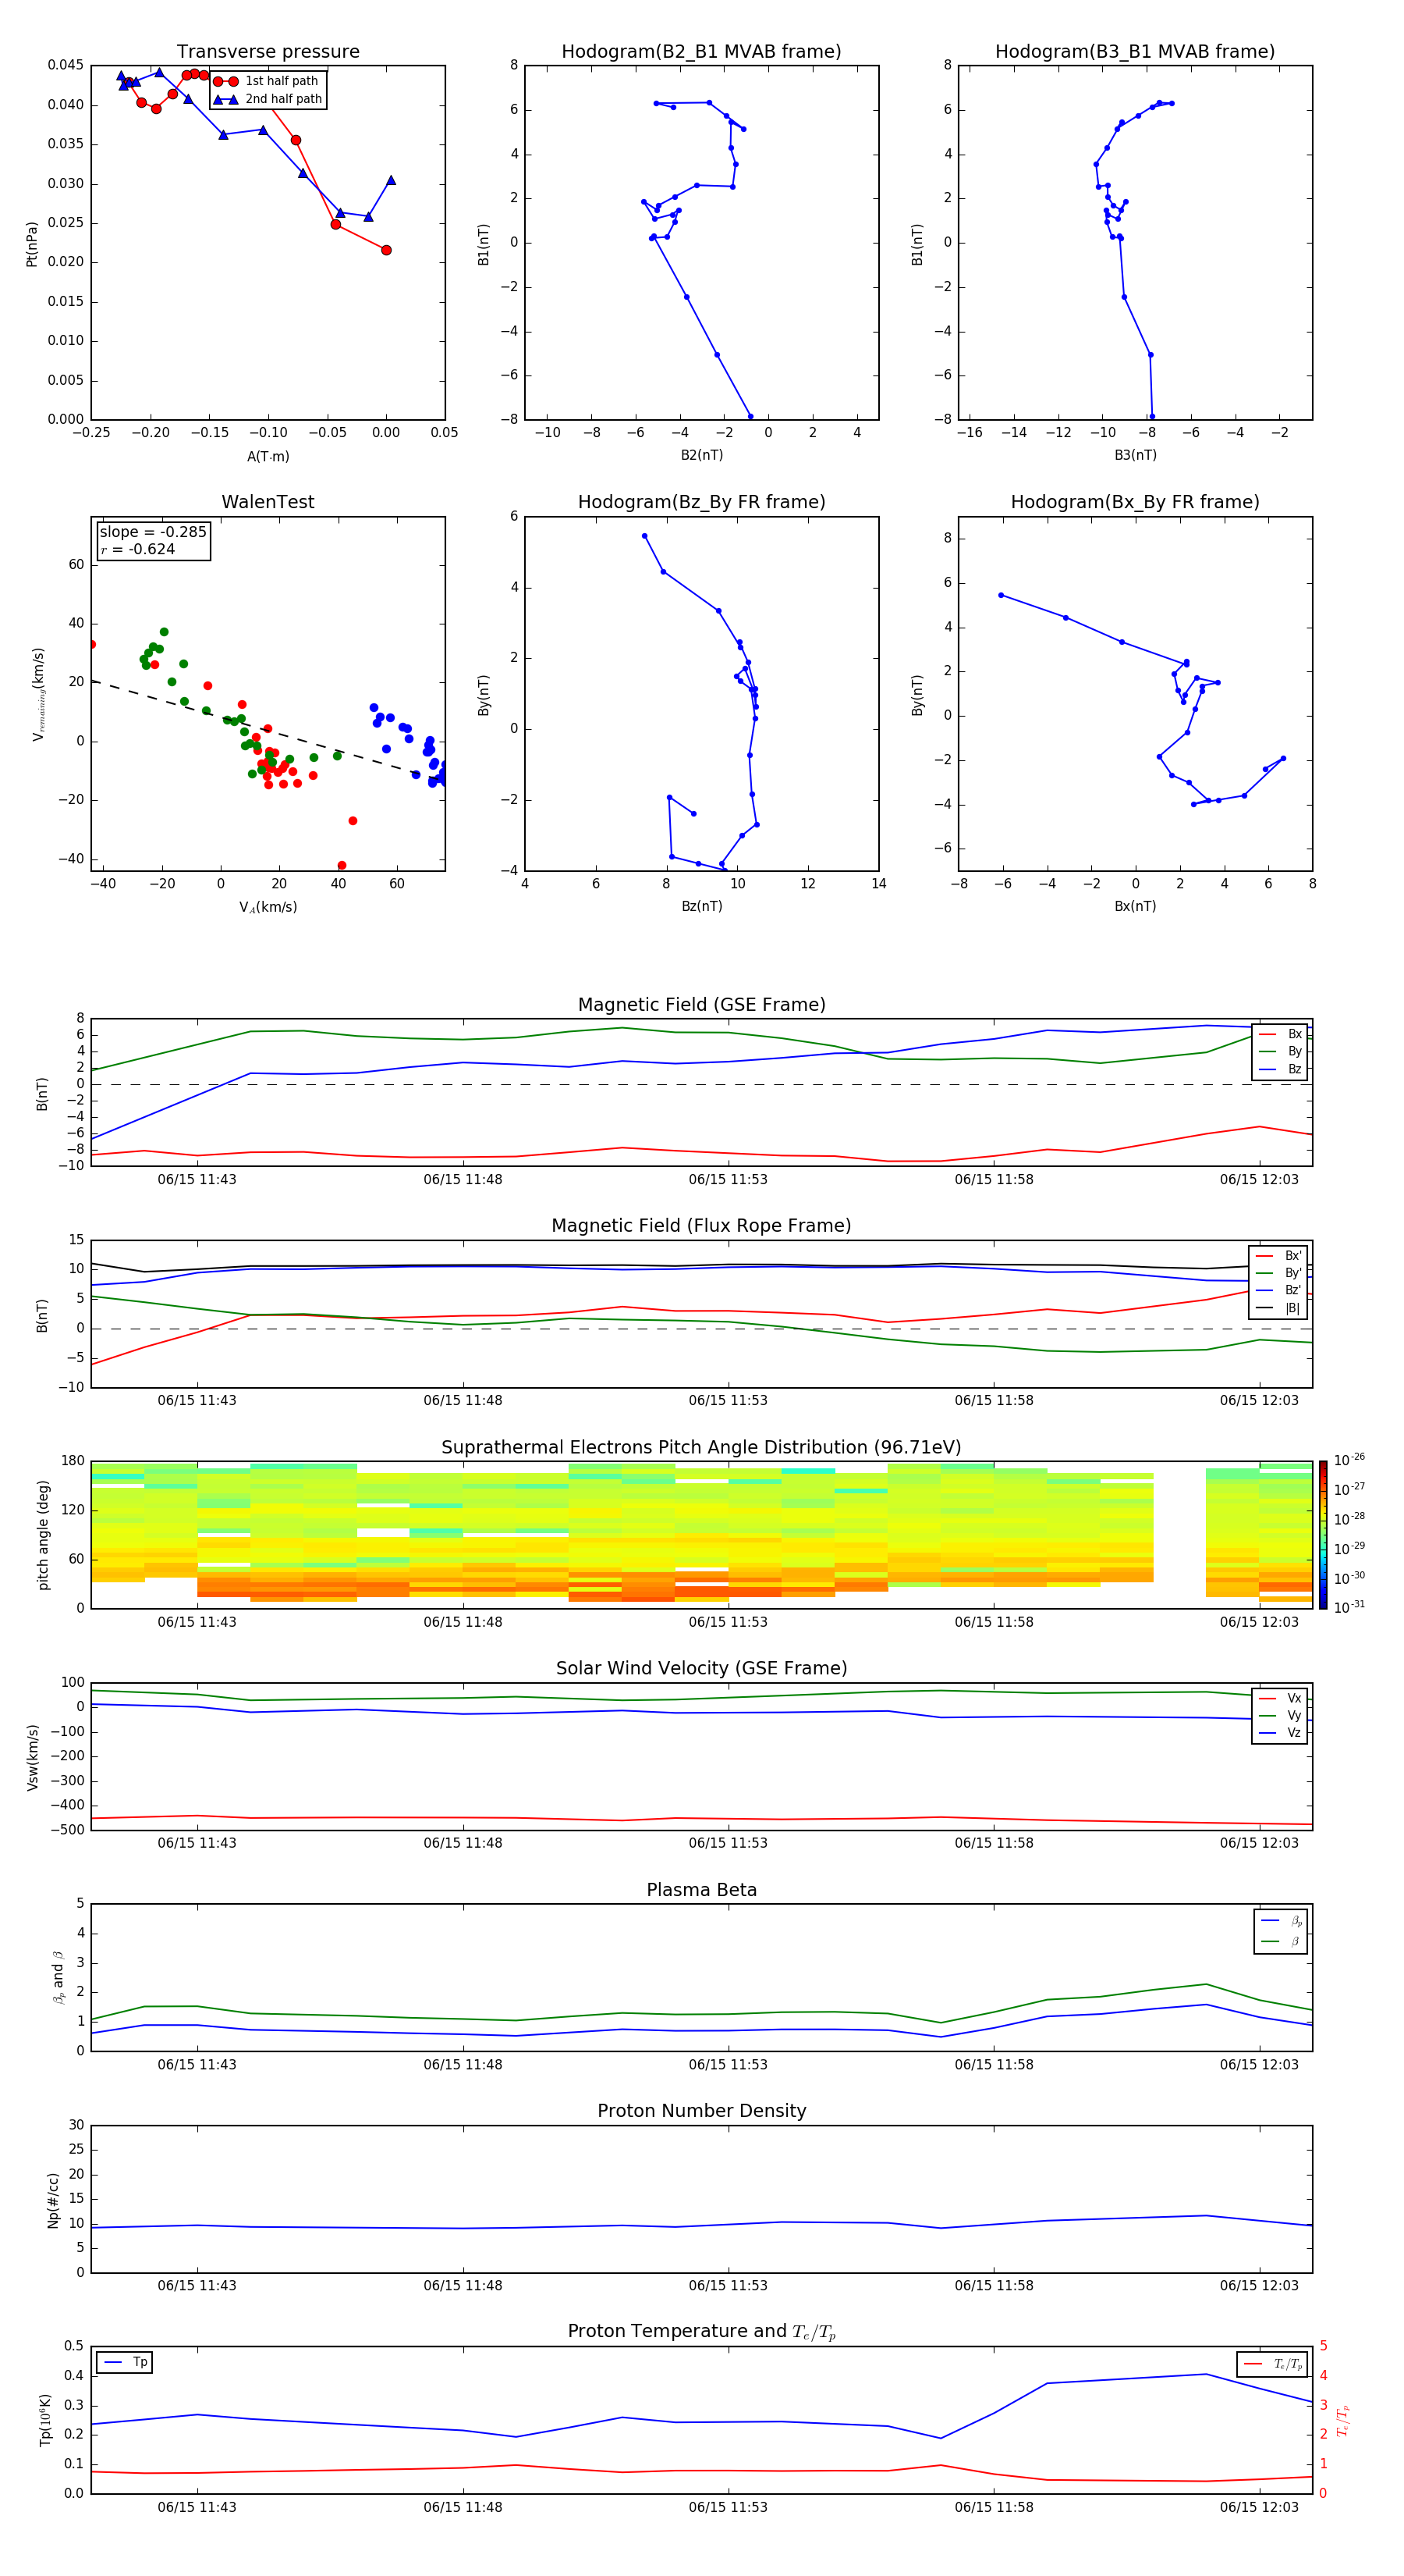Click the 'Proton Number Density' title
The image size is (1404, 2576).
pos(701,2111)
